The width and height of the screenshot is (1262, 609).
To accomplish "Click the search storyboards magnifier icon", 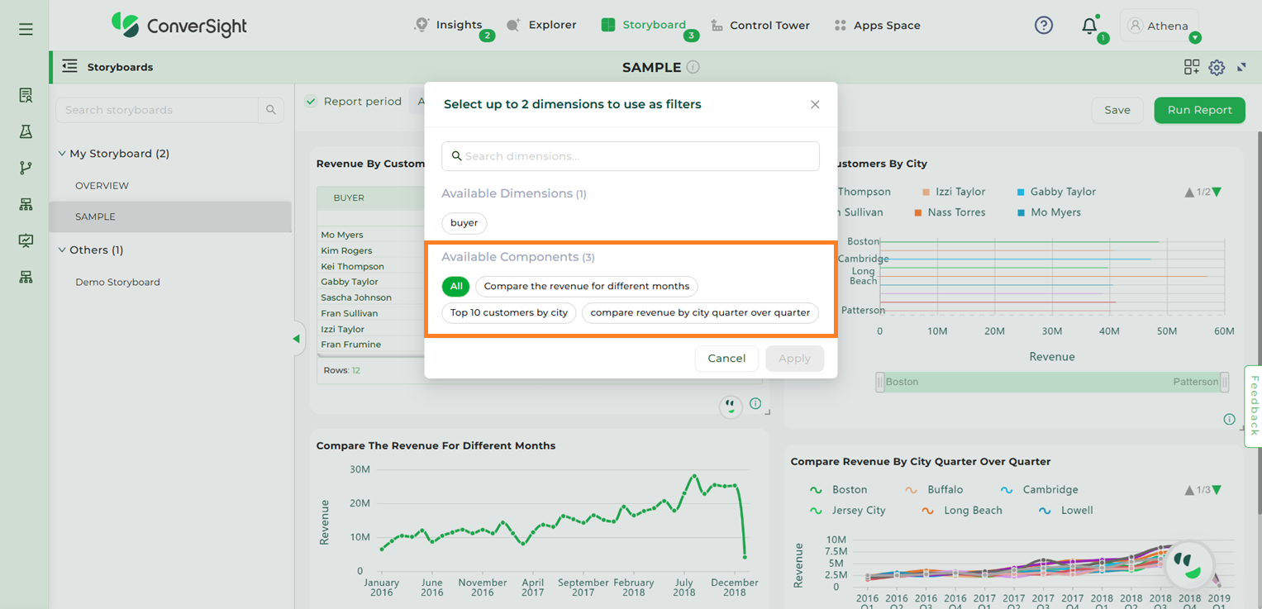I will pos(271,110).
